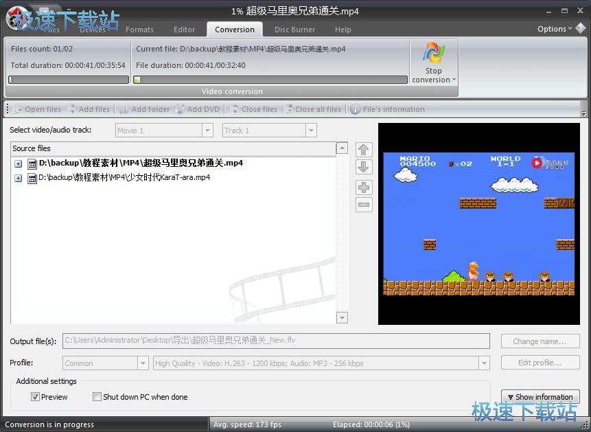591x432 pixels.
Task: Click the Add files toolbar icon
Action: (73, 109)
